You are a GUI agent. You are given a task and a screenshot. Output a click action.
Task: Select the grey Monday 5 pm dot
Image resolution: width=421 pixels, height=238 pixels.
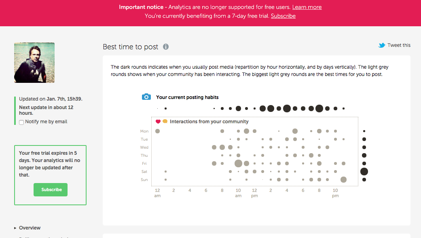pyautogui.click(x=295, y=131)
